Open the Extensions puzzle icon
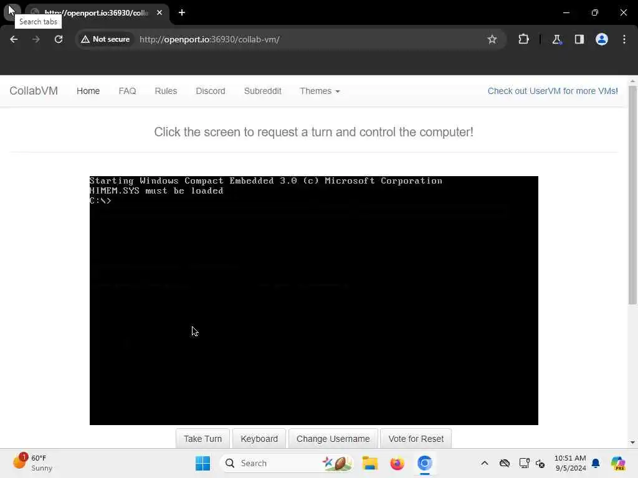This screenshot has height=478, width=638. [523, 39]
